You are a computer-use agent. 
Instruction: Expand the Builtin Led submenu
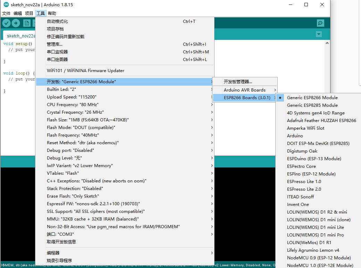point(125,89)
